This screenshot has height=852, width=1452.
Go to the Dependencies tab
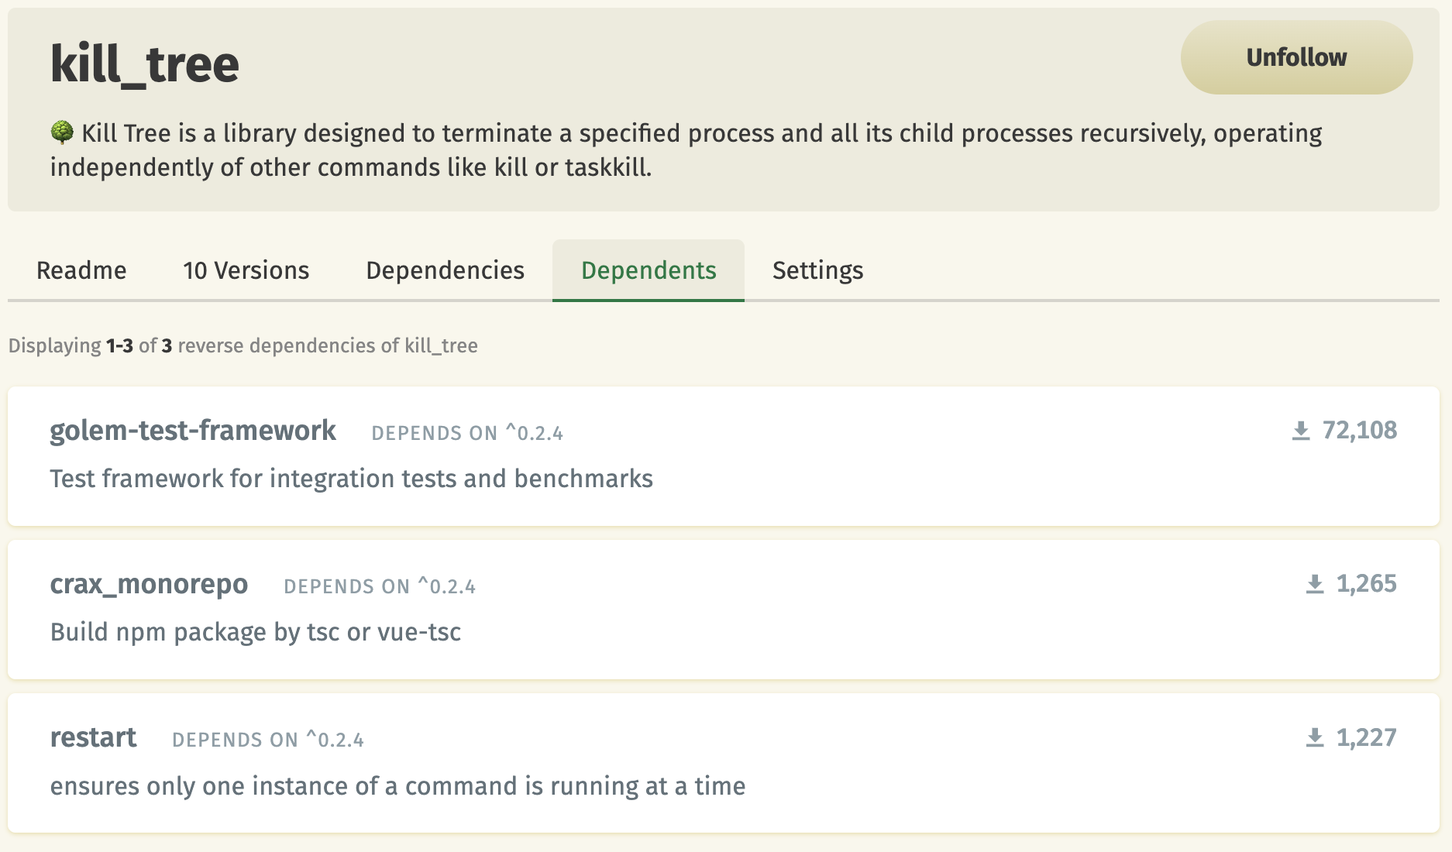click(x=445, y=270)
